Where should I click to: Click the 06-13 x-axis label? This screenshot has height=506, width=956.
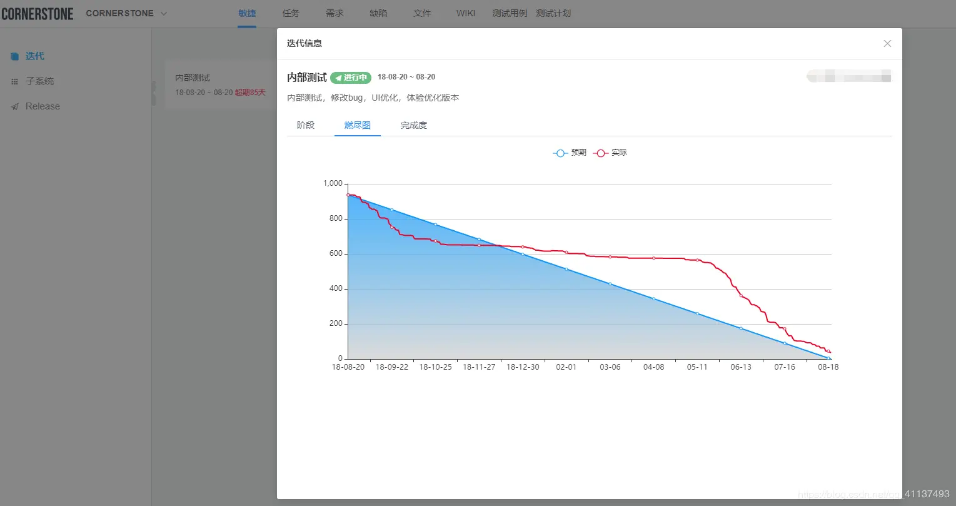click(x=741, y=367)
